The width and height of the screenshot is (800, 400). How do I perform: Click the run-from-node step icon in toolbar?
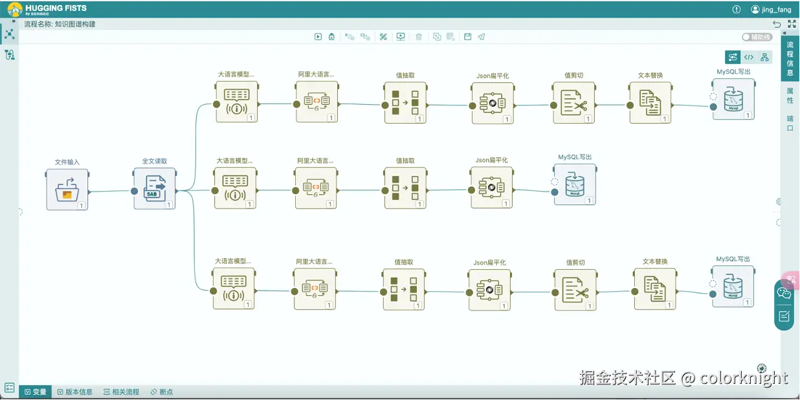pyautogui.click(x=350, y=37)
